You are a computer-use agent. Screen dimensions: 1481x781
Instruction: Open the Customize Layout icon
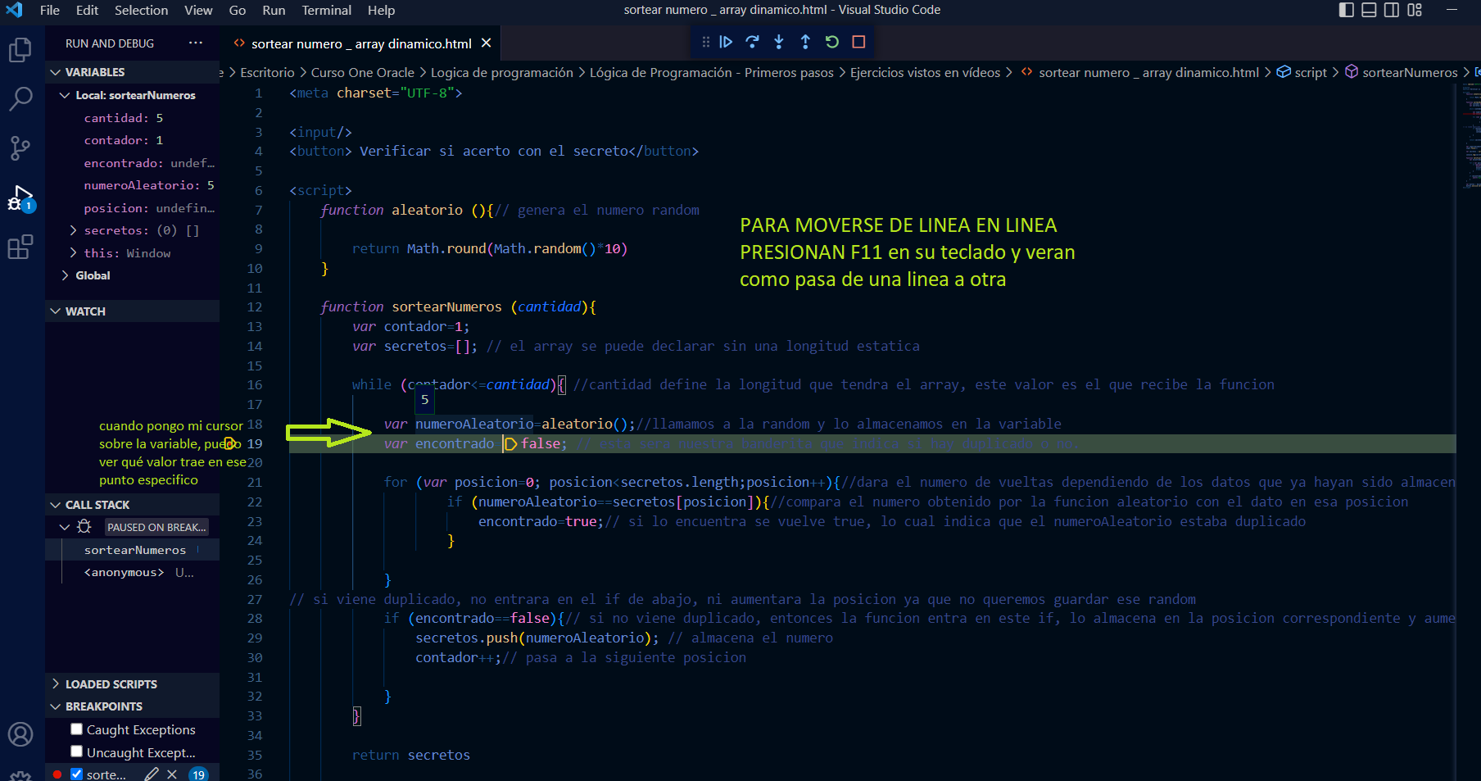(x=1415, y=10)
